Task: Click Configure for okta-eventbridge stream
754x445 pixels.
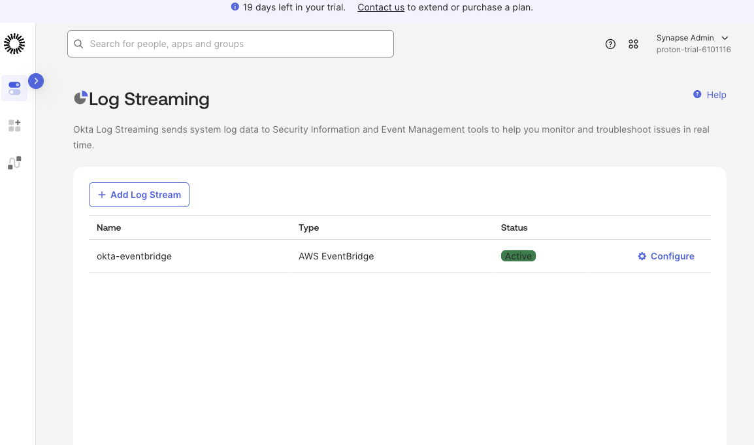Action: point(672,256)
